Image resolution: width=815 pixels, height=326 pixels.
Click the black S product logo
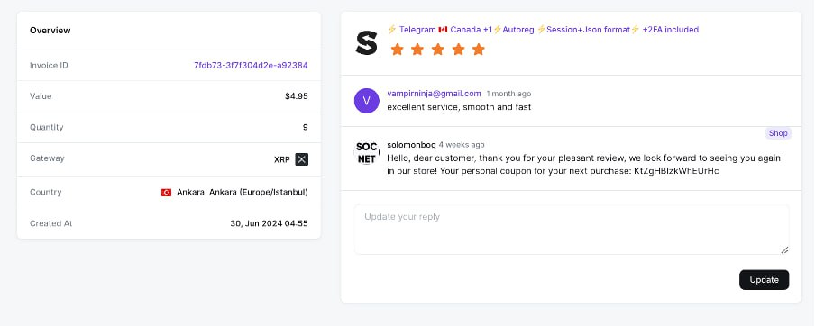pyautogui.click(x=366, y=42)
